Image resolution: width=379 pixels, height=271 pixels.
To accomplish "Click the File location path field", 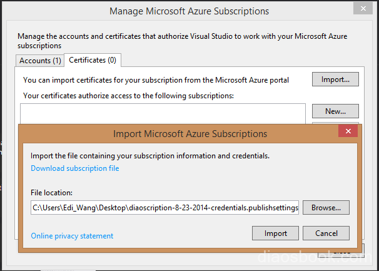I will pyautogui.click(x=164, y=207).
